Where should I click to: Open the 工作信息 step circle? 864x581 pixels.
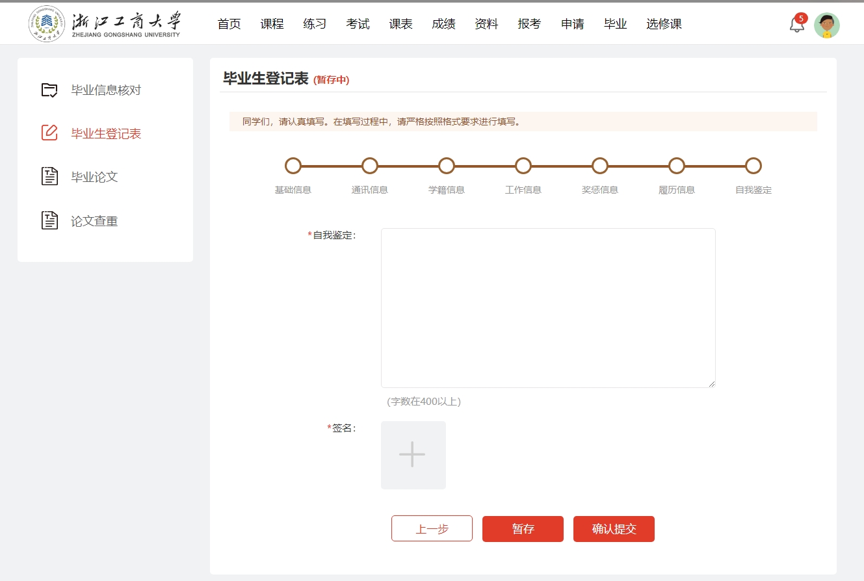[x=523, y=166]
